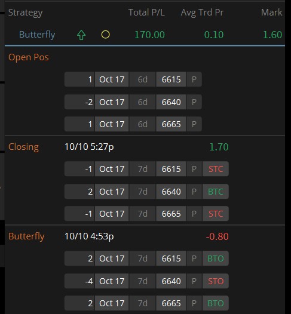
Task: Sort by the Avg Trd Pr column header
Action: 202,13
